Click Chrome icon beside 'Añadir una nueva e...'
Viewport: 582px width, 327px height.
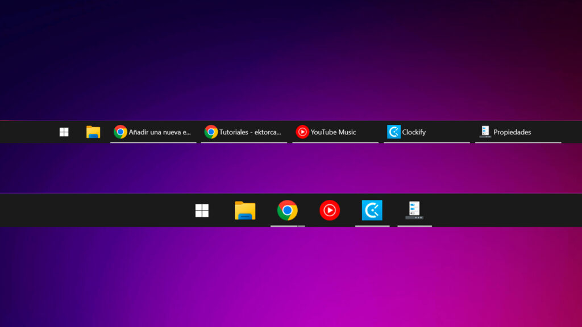pos(120,132)
